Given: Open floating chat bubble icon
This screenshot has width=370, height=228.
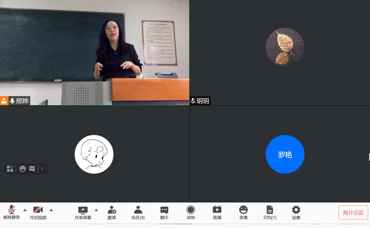Looking at the screenshot, I should coord(32,169).
